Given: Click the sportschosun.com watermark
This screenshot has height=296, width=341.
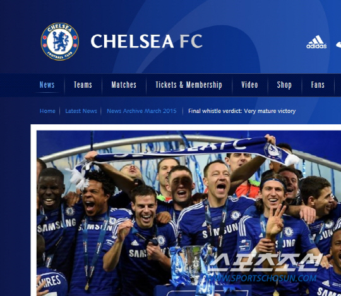Looking at the screenshot, I should click(x=261, y=278).
